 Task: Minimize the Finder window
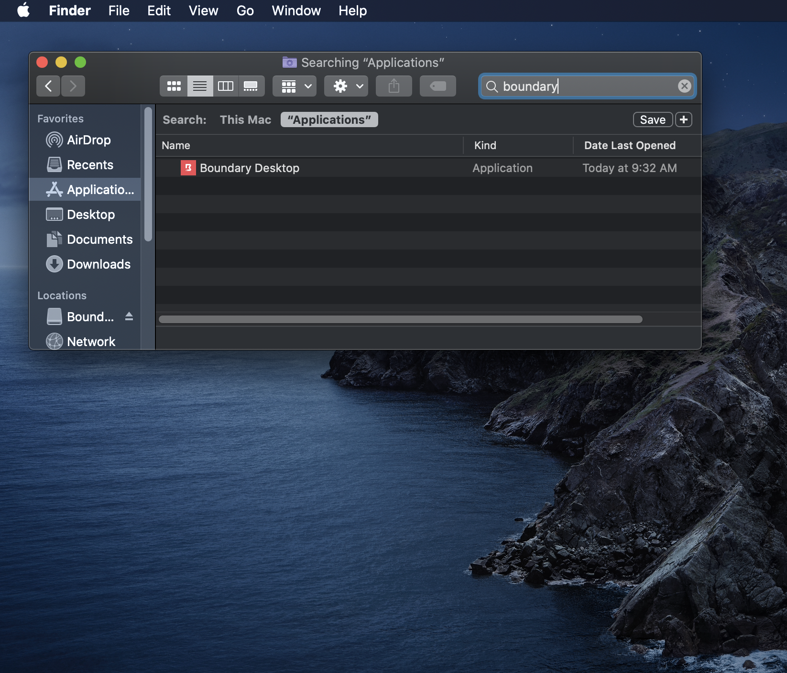[x=61, y=62]
